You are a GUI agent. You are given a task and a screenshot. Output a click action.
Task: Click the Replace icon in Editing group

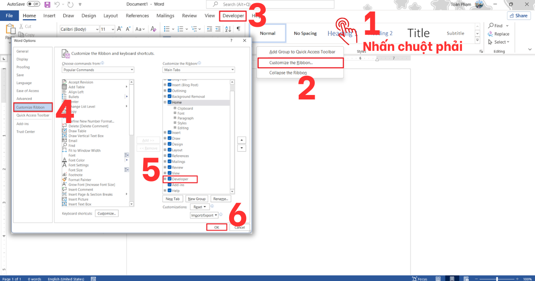point(491,34)
